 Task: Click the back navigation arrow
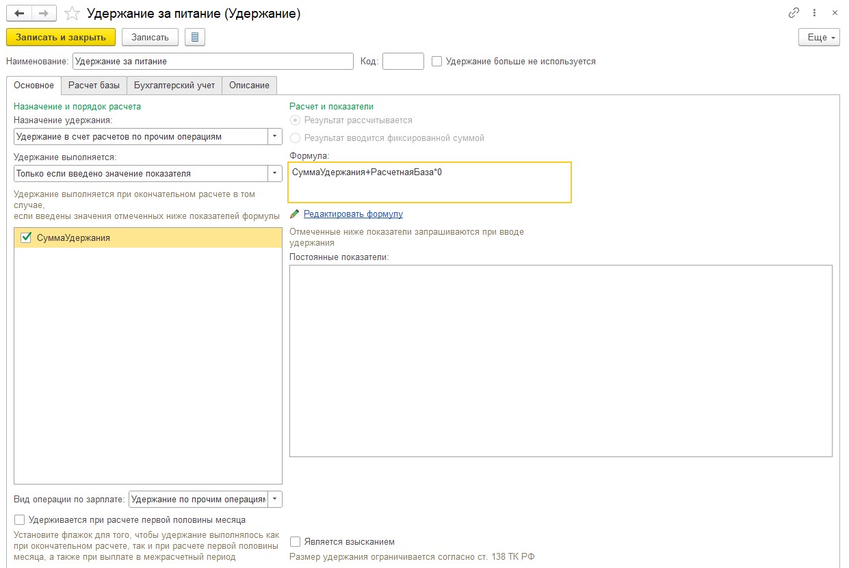click(x=18, y=14)
